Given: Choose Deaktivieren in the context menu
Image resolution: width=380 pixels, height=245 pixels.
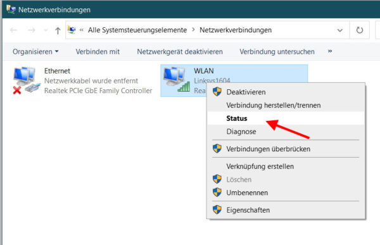Looking at the screenshot, I should pyautogui.click(x=286, y=92).
